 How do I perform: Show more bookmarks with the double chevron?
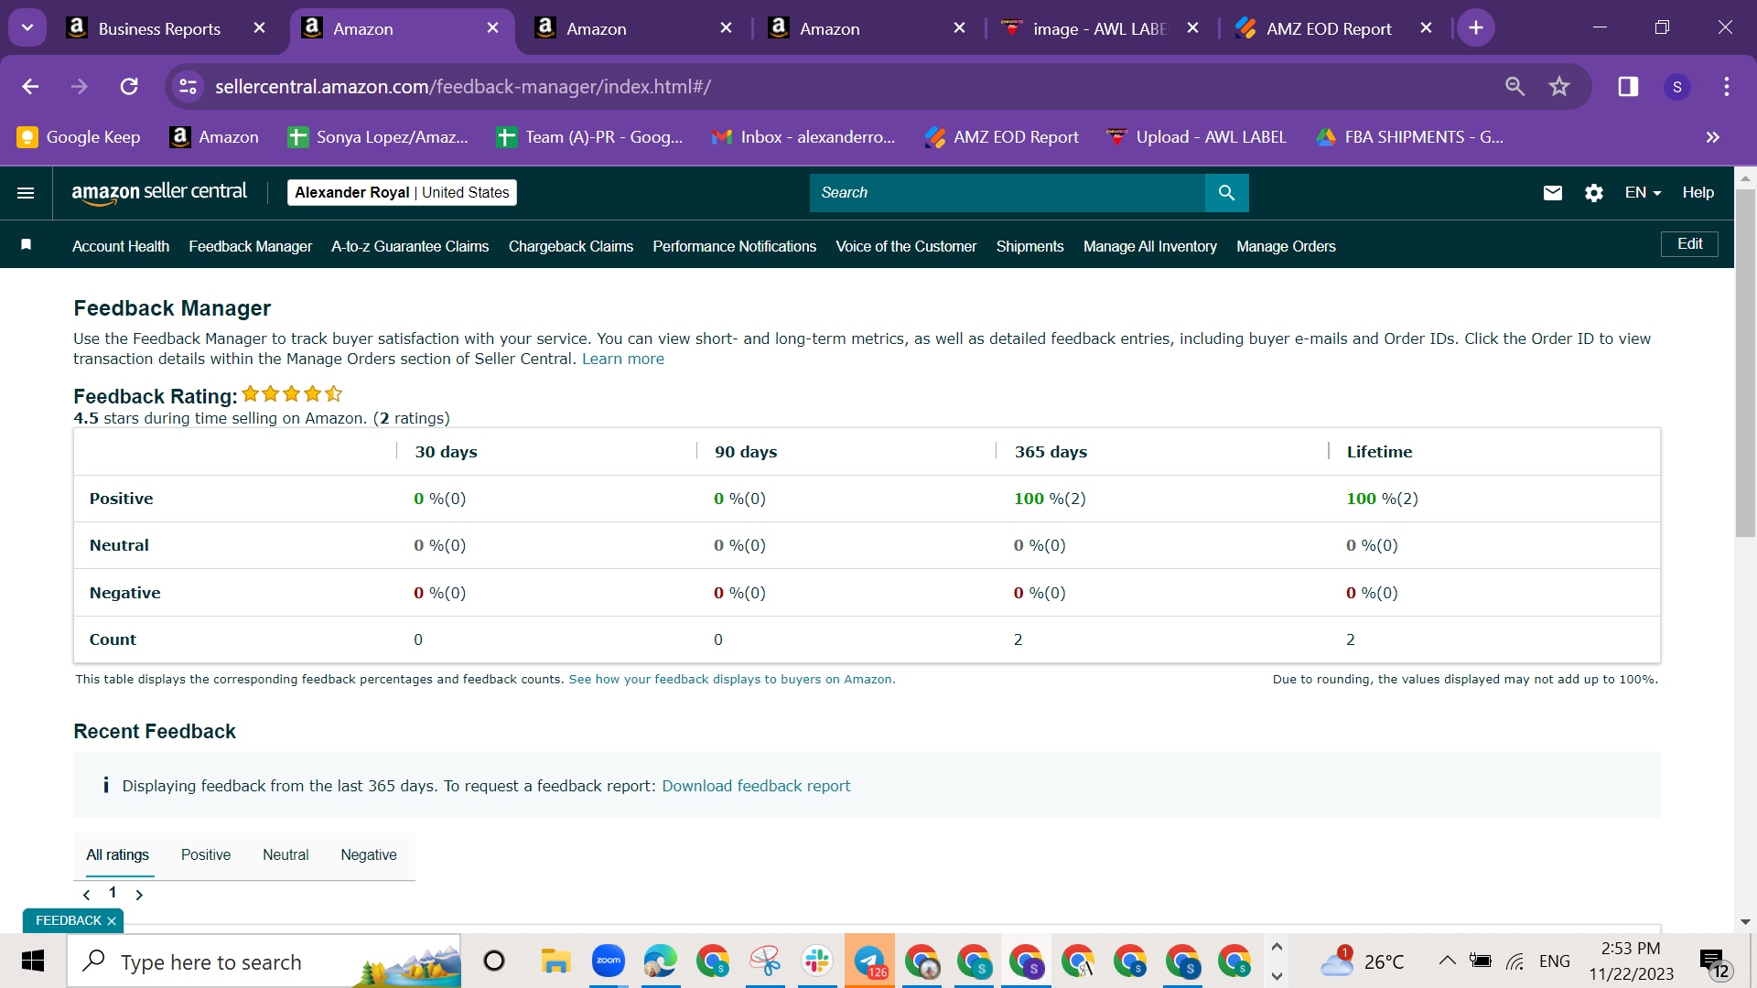[x=1713, y=137]
